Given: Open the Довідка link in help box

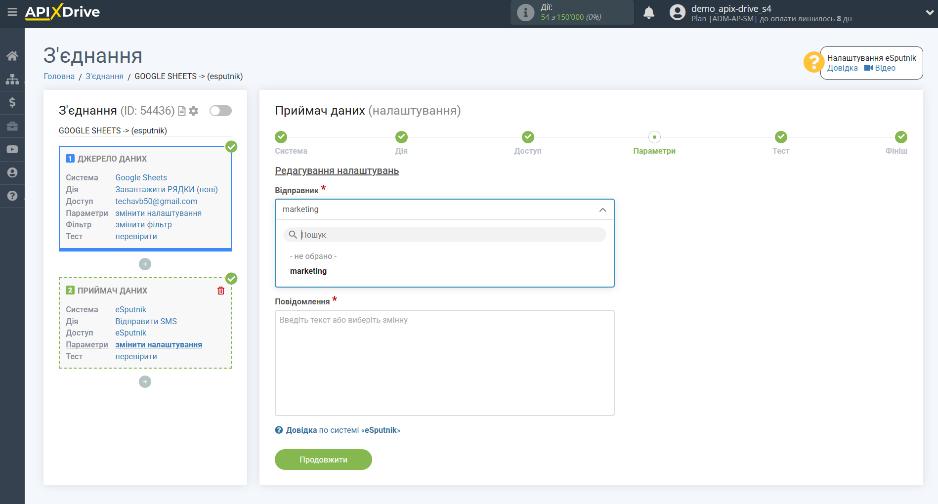Looking at the screenshot, I should pos(843,68).
